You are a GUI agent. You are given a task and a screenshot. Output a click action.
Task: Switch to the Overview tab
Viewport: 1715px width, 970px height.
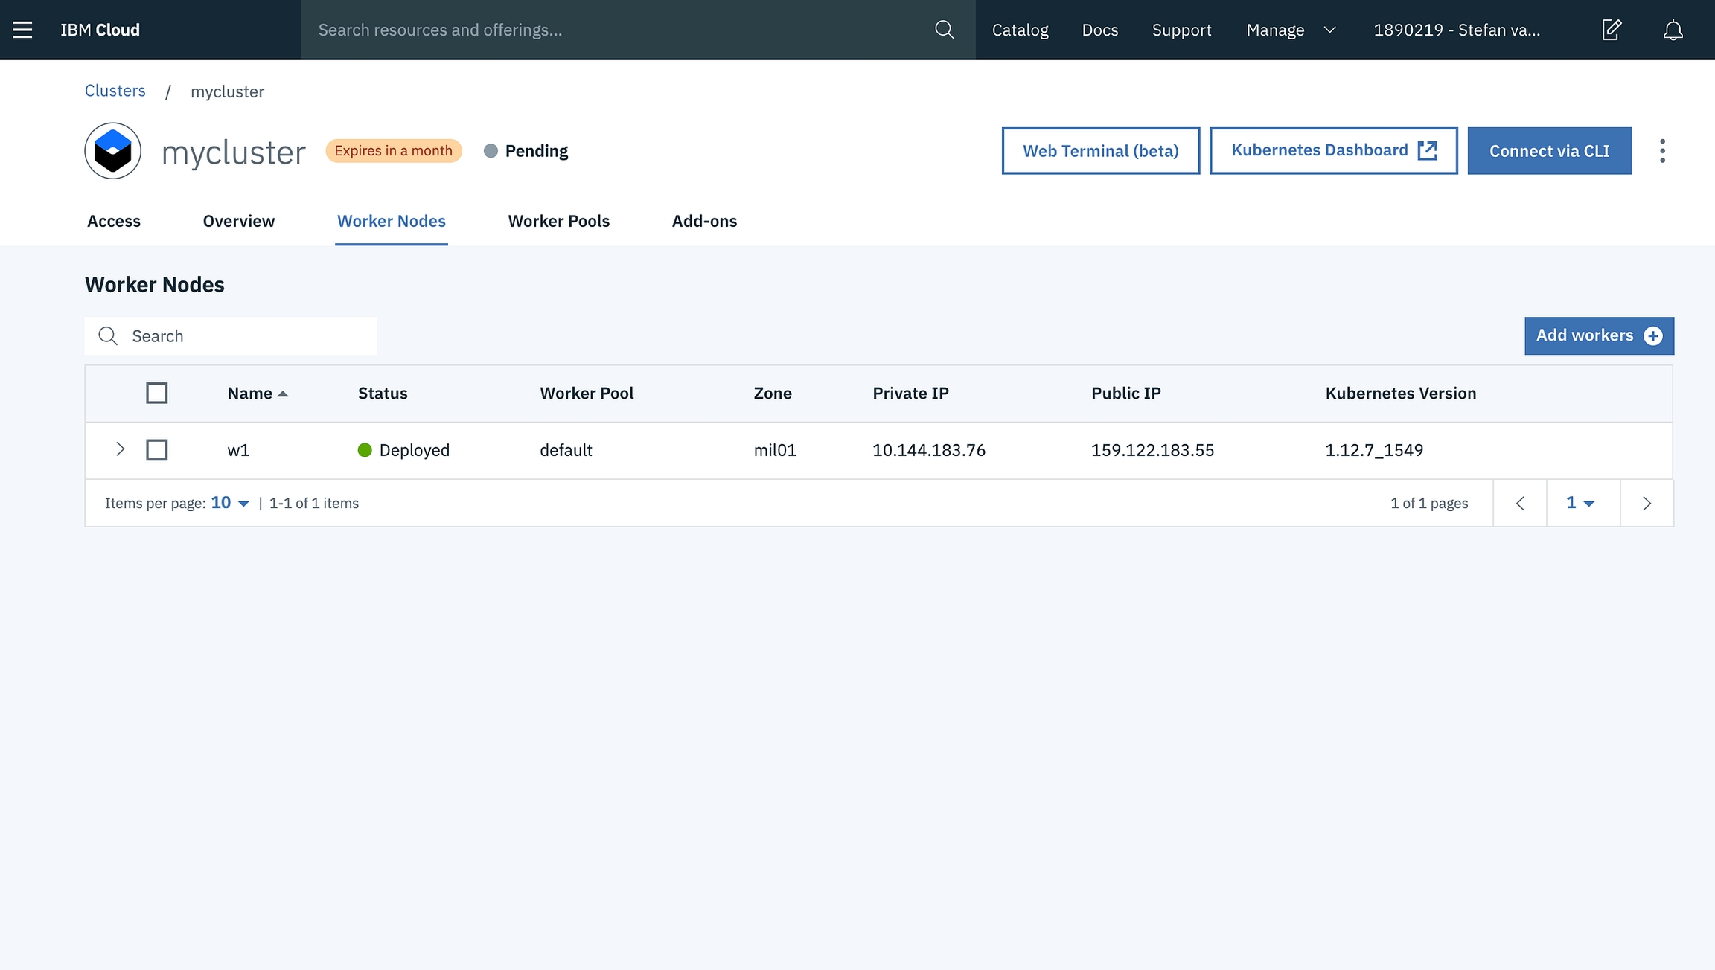[239, 221]
